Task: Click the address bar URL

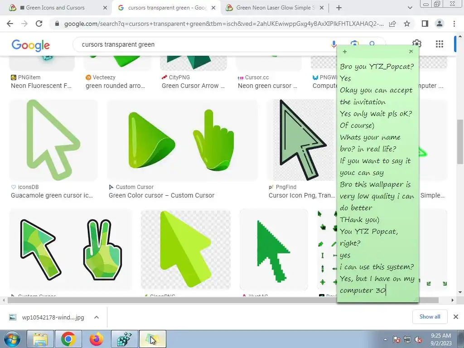Action: pos(224,24)
